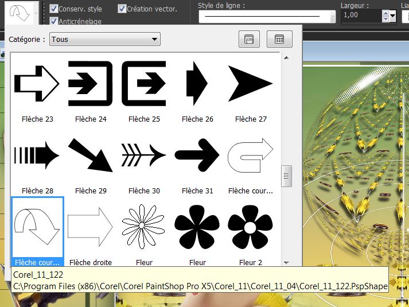The height and width of the screenshot is (307, 409).
Task: Pick the Flèche 29 diagonal arrow
Action: (x=91, y=155)
